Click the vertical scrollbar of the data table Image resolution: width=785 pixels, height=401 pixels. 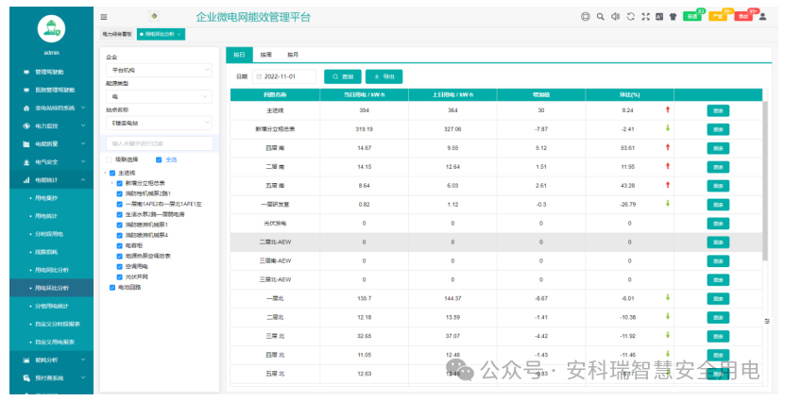(765, 180)
